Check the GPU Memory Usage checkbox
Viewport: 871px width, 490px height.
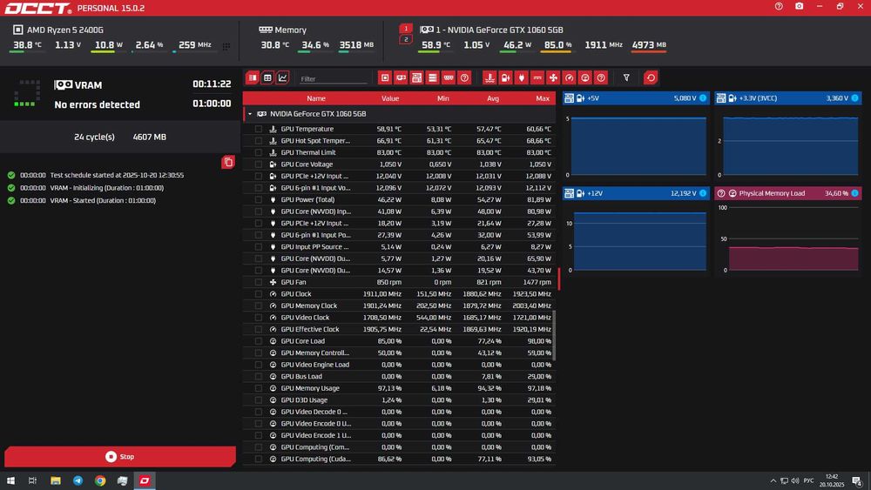point(259,388)
